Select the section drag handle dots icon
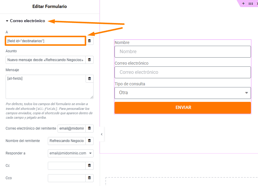This screenshot has height=186, width=258. (x=251, y=4)
